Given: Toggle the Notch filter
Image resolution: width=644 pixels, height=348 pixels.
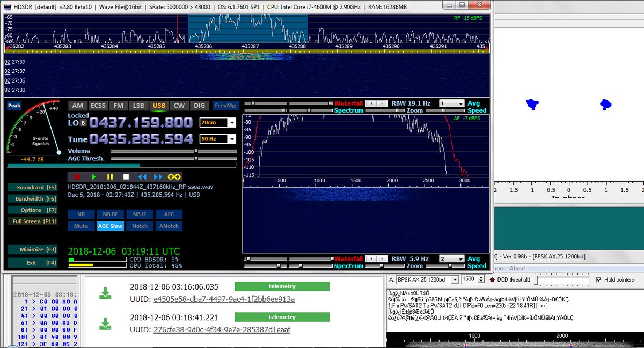Looking at the screenshot, I should pyautogui.click(x=140, y=226).
